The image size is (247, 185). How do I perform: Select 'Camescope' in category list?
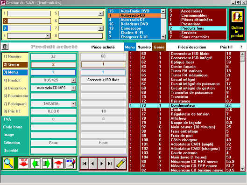[x=134, y=28]
